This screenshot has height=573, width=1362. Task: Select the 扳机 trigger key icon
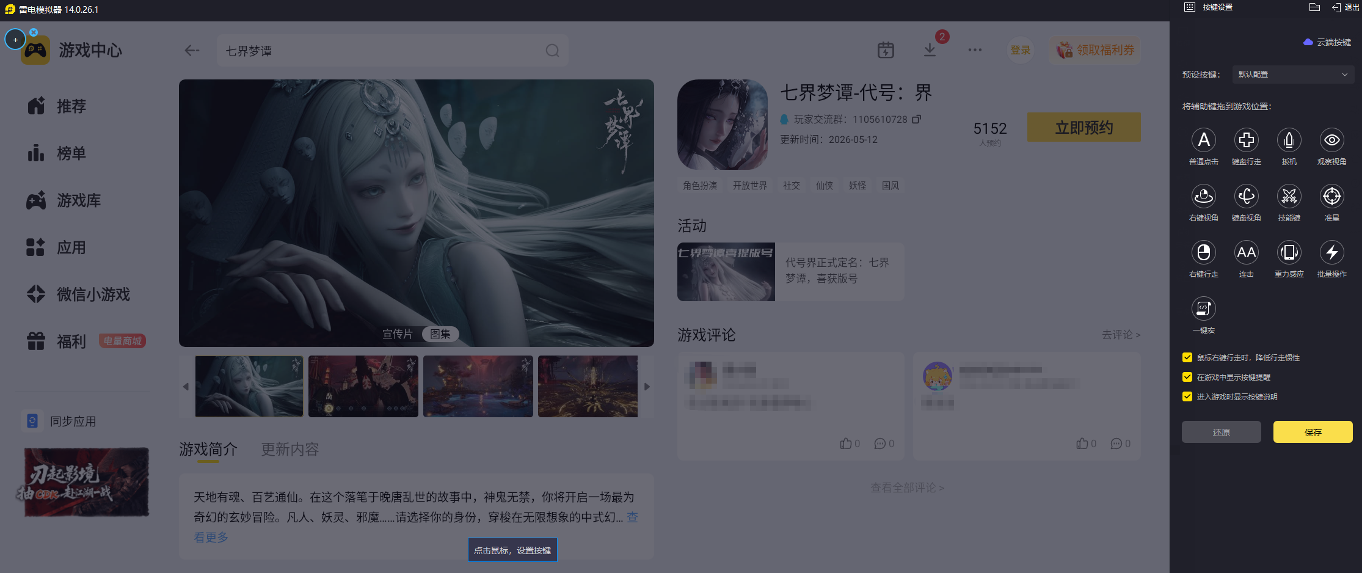(x=1289, y=140)
